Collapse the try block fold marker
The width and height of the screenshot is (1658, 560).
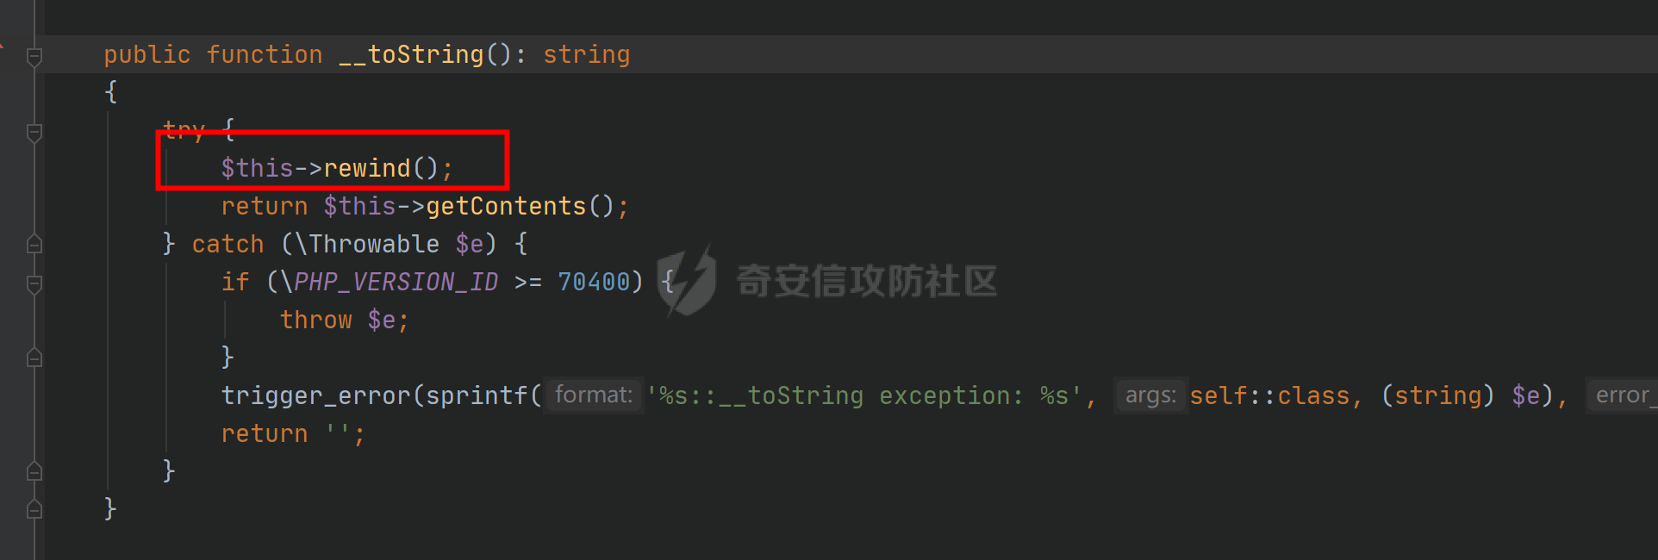pyautogui.click(x=34, y=133)
